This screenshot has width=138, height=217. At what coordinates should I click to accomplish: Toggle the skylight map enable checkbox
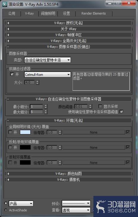click(x=128, y=132)
